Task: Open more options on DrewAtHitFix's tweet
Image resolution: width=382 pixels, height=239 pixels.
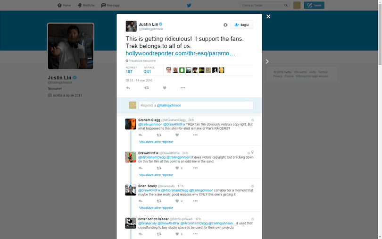Action: (x=195, y=168)
